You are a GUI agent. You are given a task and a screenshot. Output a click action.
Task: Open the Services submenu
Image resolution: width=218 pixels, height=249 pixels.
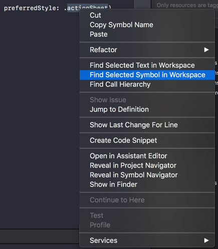[147, 240]
